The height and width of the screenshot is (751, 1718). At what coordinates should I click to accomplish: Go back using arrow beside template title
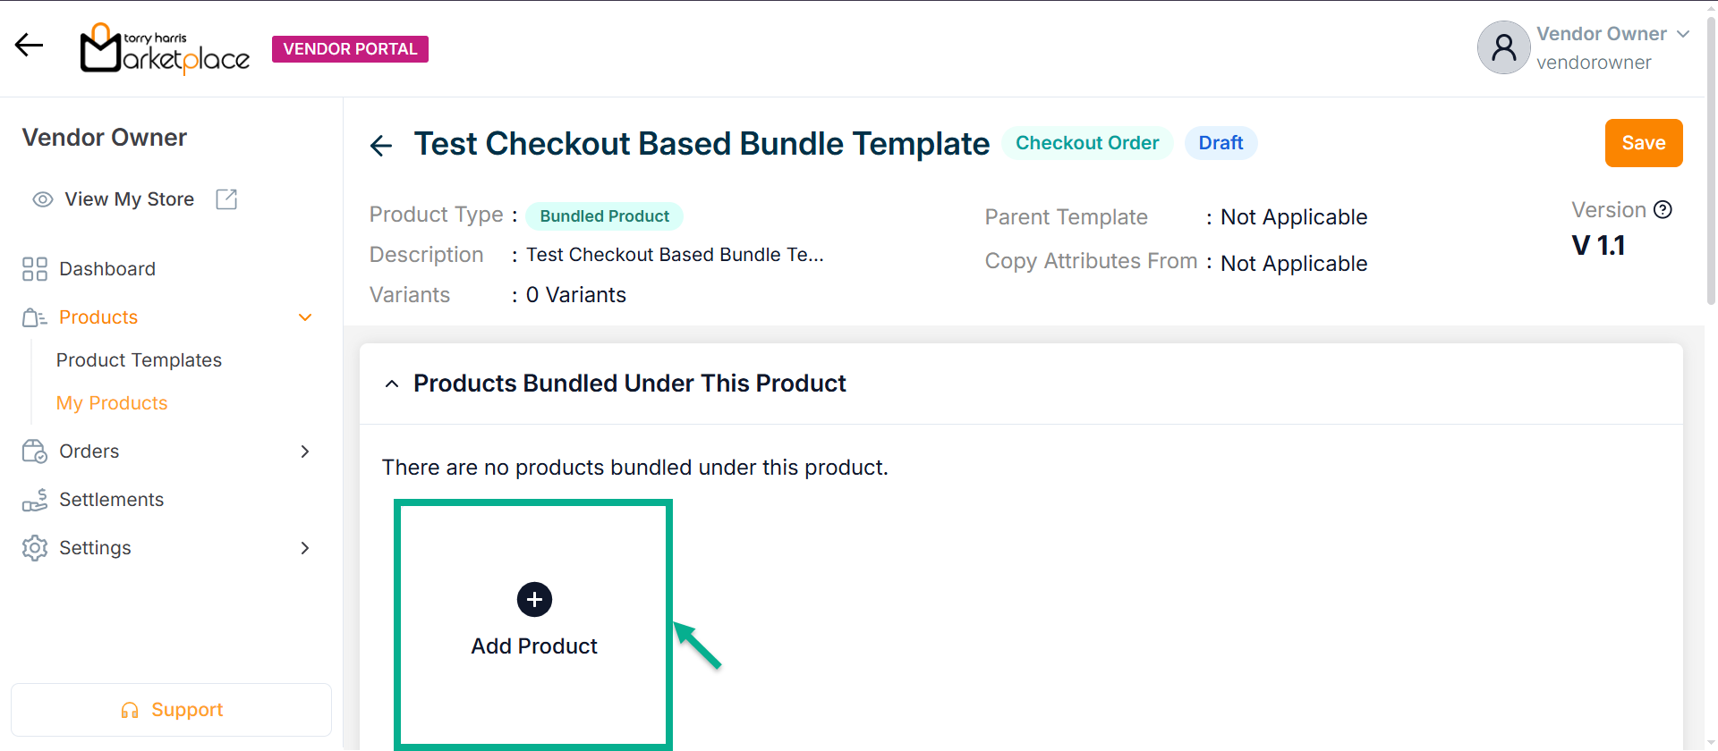[381, 146]
